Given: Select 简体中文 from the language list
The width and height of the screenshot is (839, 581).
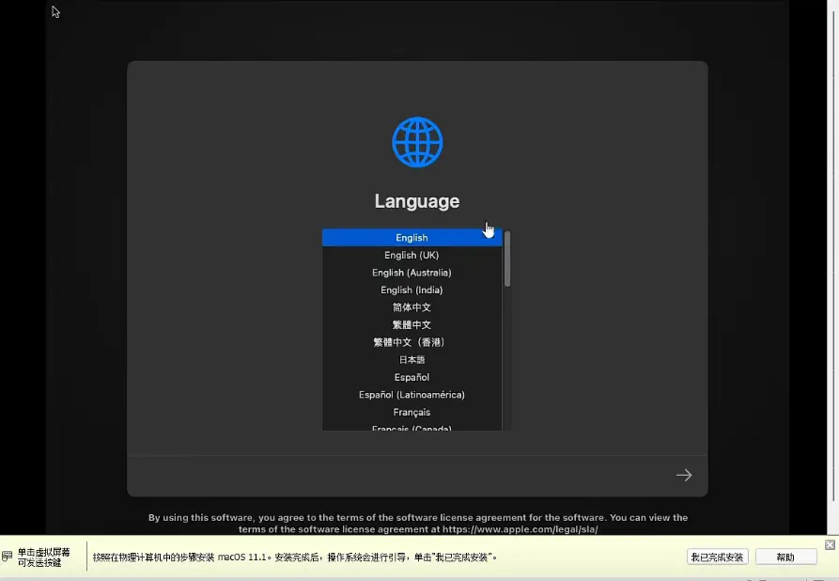Looking at the screenshot, I should 412,307.
